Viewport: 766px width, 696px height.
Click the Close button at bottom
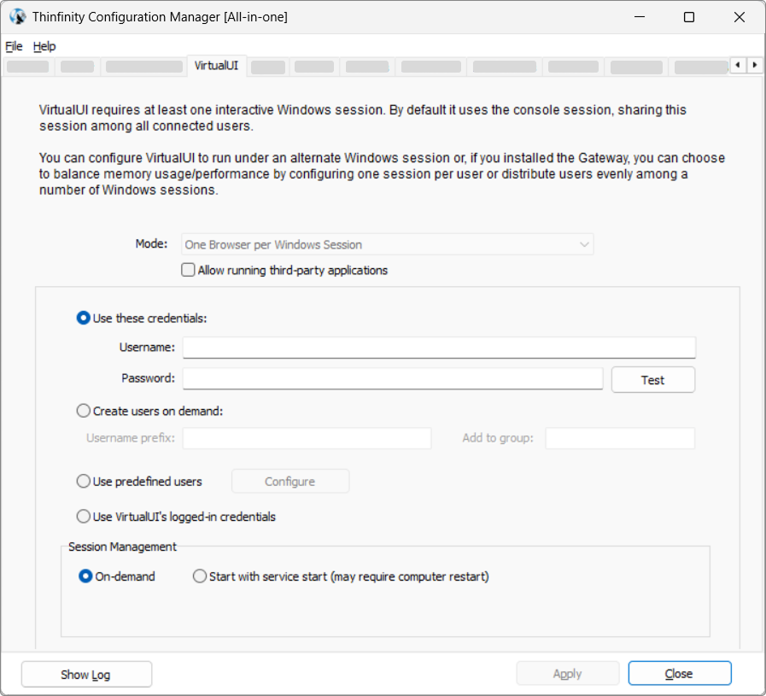click(x=680, y=674)
